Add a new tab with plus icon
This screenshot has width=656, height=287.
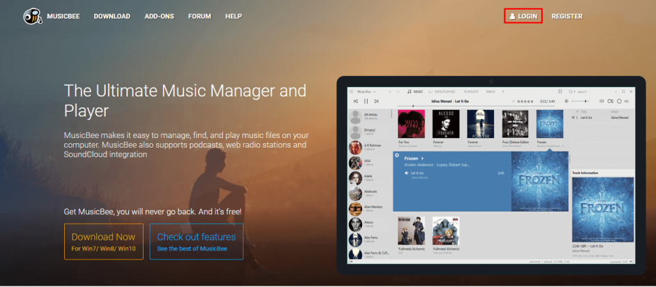tap(504, 91)
